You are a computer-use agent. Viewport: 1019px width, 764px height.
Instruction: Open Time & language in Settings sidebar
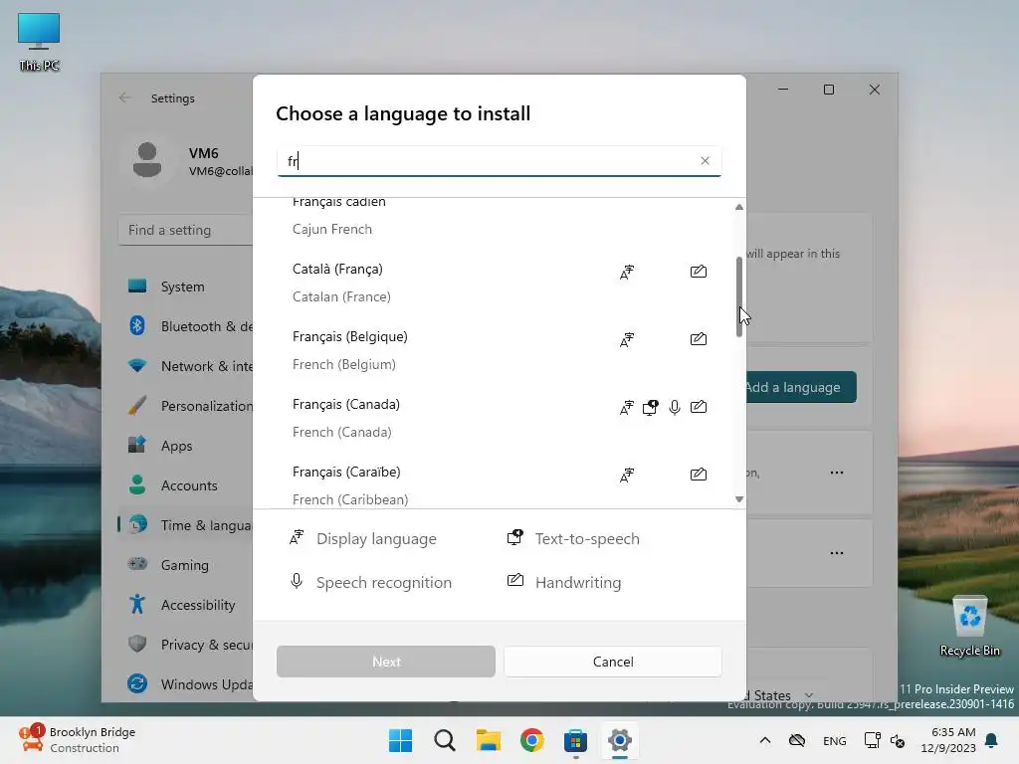186,525
